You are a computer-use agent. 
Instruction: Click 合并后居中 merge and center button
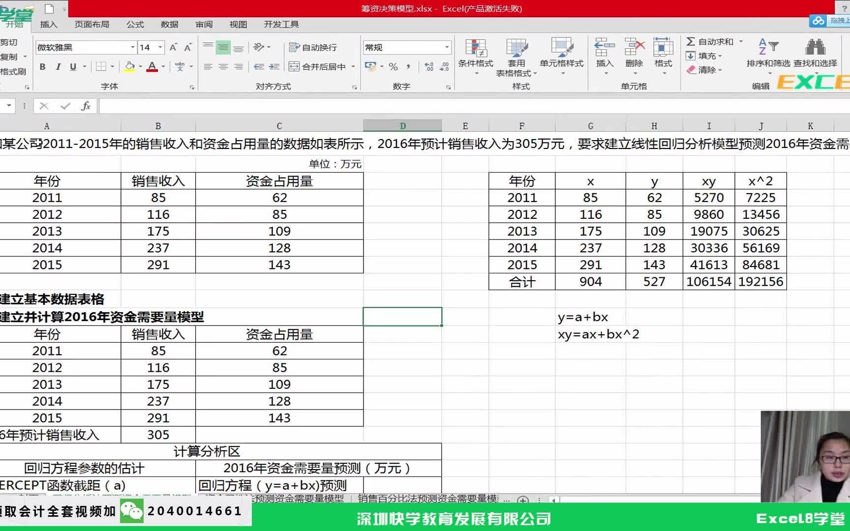tap(317, 67)
